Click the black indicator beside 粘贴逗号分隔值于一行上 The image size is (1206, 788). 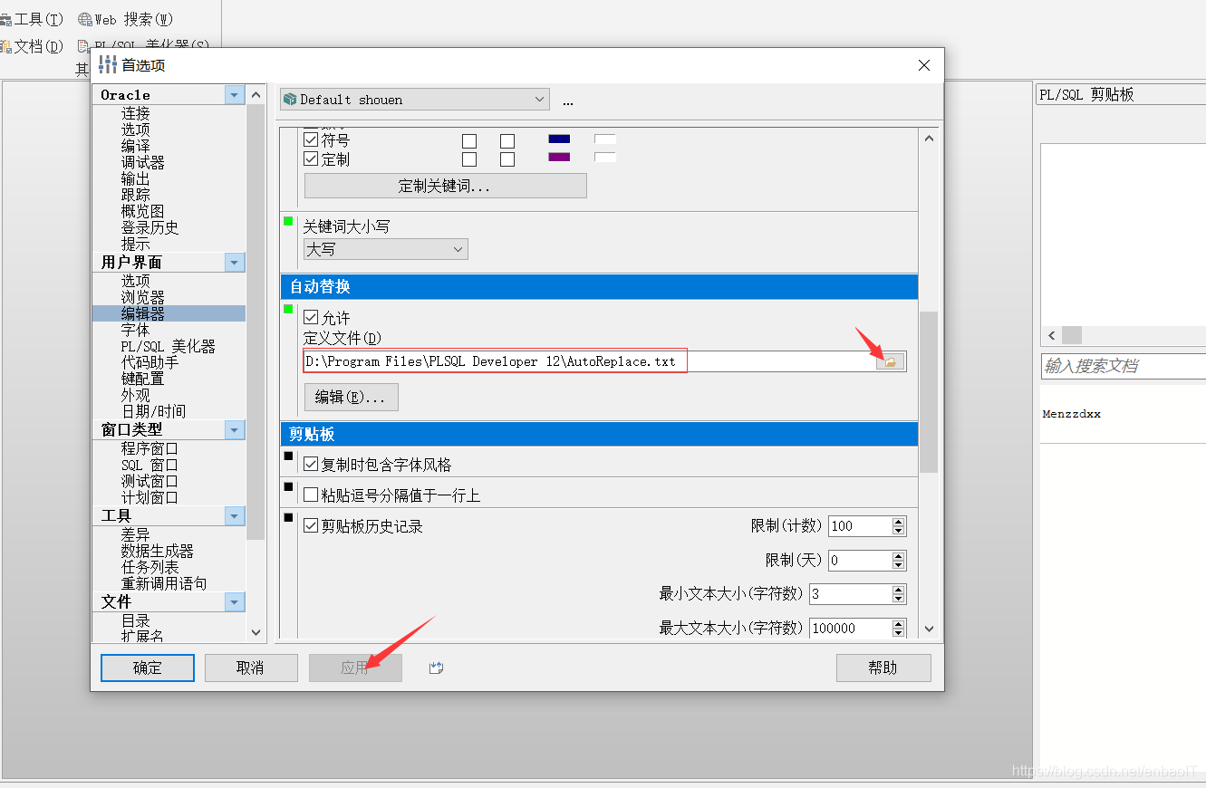(289, 486)
